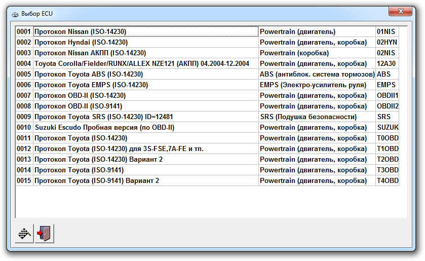Click the exit door icon button

click(45, 233)
